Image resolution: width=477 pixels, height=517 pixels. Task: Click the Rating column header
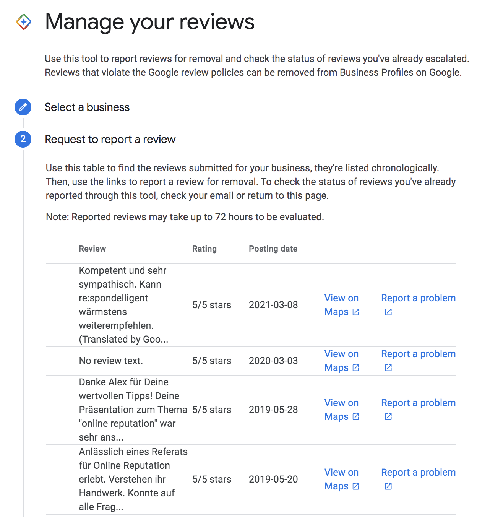click(204, 249)
